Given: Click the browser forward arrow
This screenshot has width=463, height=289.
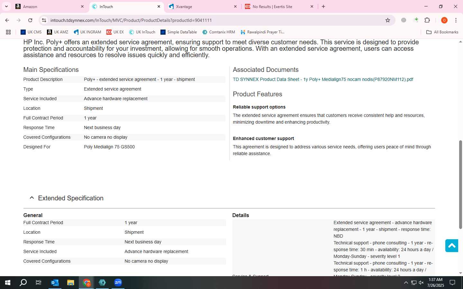Looking at the screenshot, I should (19, 20).
